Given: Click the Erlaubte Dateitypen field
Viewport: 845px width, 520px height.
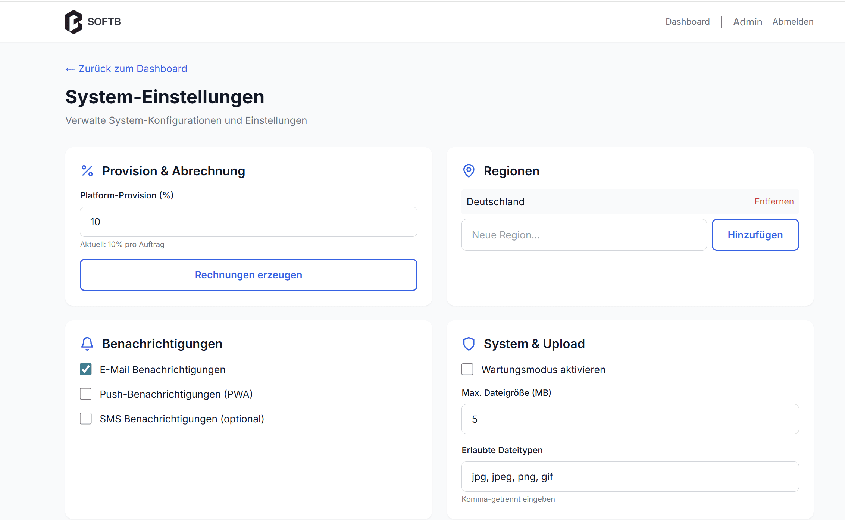Looking at the screenshot, I should 630,477.
